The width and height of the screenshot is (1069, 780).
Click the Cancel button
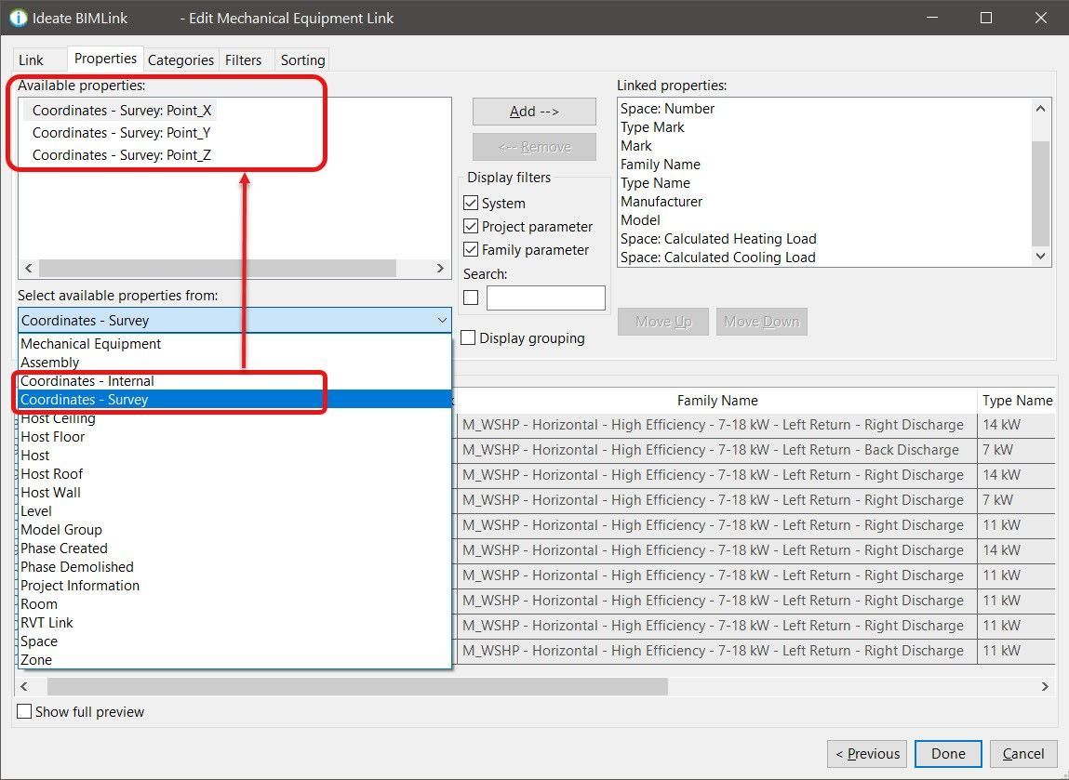[x=1023, y=753]
